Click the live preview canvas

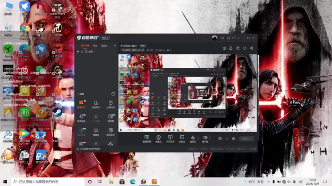(x=188, y=93)
